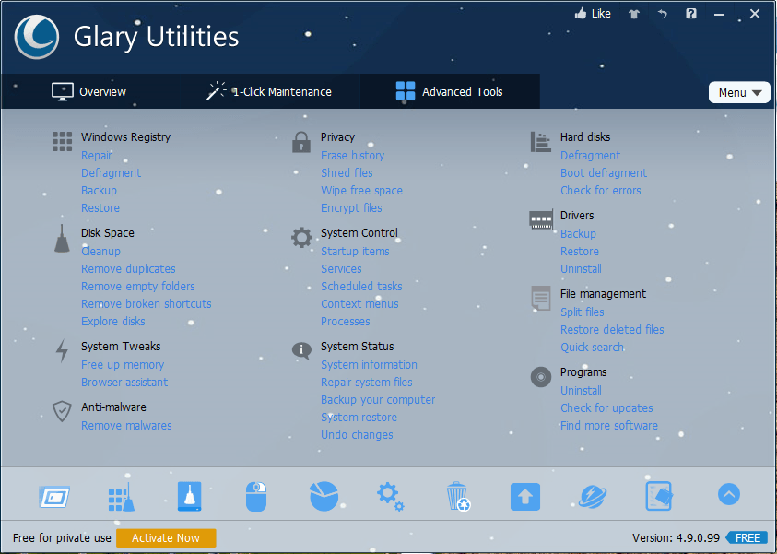Open Check for updates link under Programs
777x554 pixels.
tap(606, 407)
